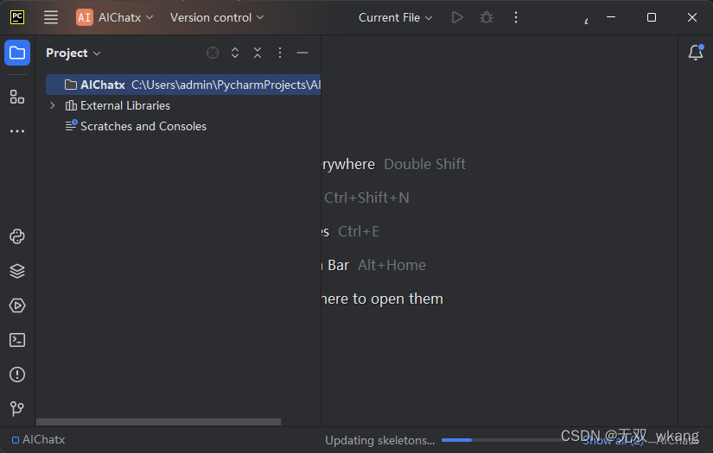This screenshot has height=453, width=713.
Task: Click the PyCharm logo icon
Action: (x=17, y=18)
